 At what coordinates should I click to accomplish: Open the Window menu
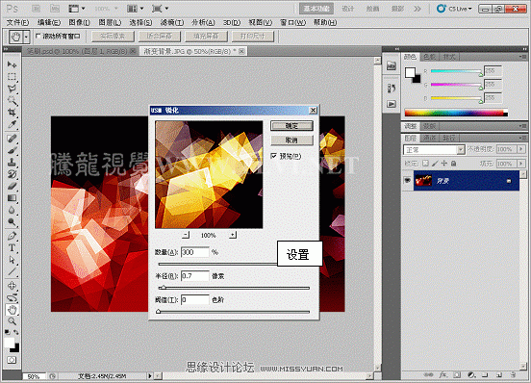click(292, 22)
